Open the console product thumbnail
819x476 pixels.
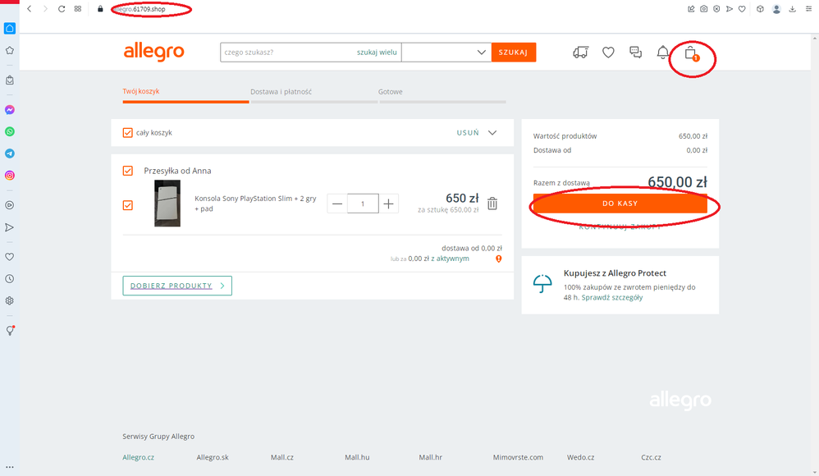(167, 204)
